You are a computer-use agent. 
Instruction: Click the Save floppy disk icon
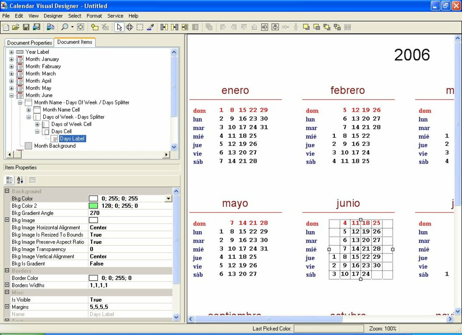26,27
